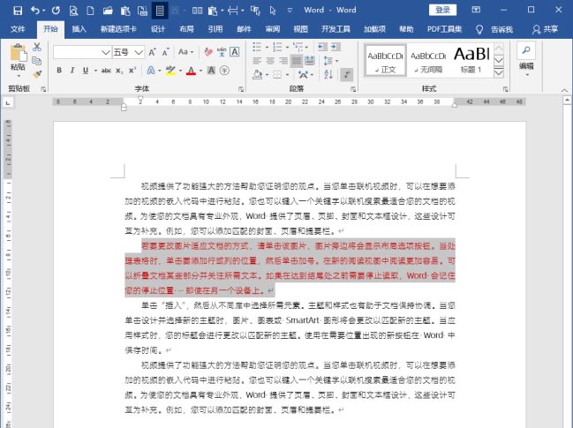Redo via the quick access toolbar
This screenshot has width=573, height=428.
[x=56, y=11]
